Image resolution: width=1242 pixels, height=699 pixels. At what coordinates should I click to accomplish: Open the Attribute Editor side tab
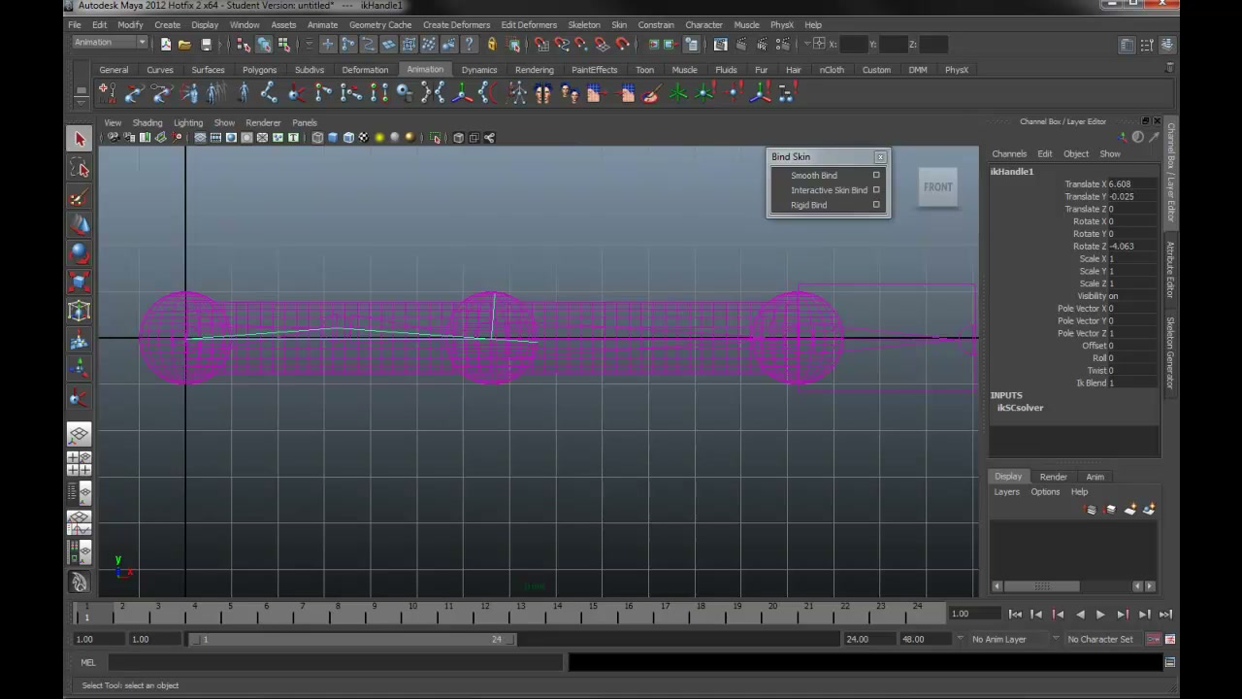(1171, 270)
